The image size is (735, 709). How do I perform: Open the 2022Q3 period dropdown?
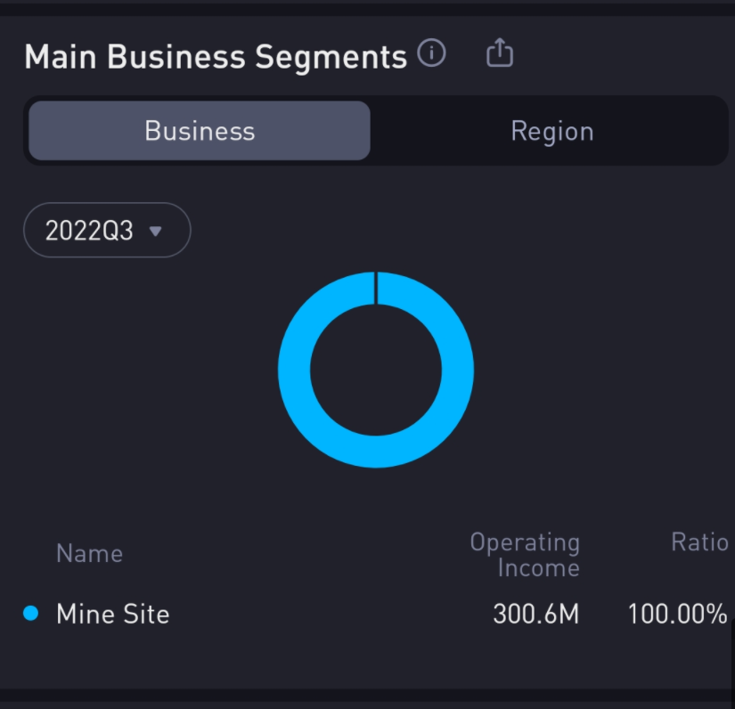(107, 231)
